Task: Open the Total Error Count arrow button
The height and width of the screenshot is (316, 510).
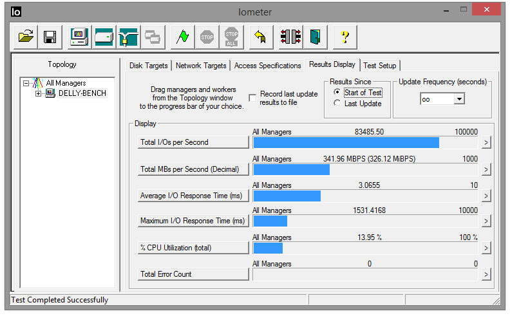Action: click(486, 274)
